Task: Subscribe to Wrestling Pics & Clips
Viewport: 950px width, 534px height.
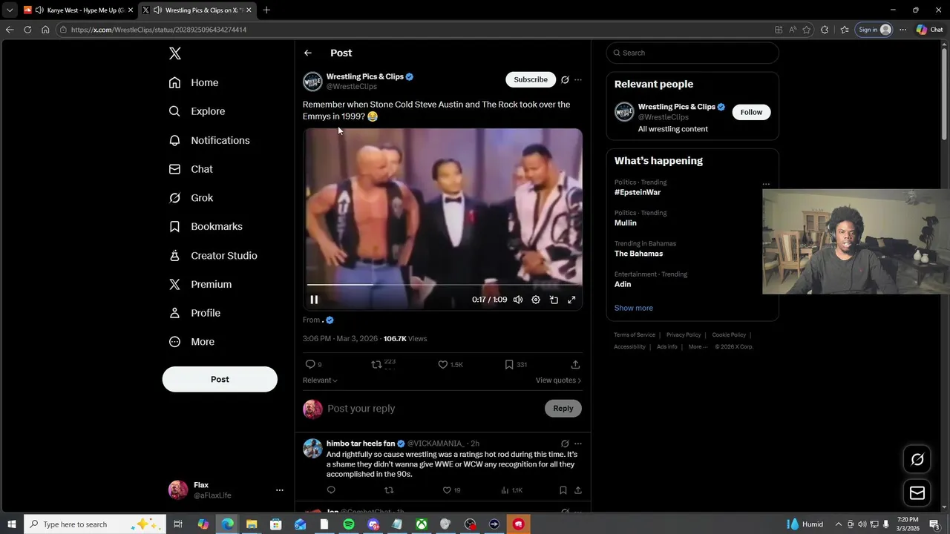Action: (531, 79)
